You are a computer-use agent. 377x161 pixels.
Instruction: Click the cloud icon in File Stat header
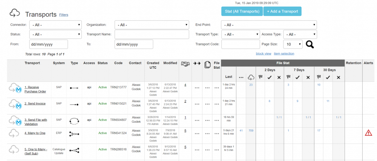tap(251, 77)
